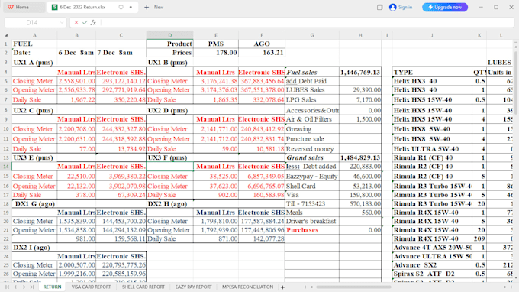Screen dimensions: 519x292
Task: Select the Till - 7153423 cell
Action: click(x=312, y=204)
